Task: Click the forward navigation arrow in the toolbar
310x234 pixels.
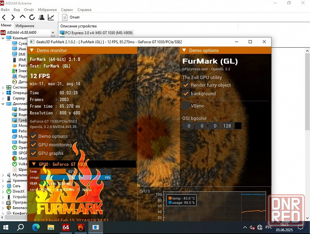Action: 13,17
